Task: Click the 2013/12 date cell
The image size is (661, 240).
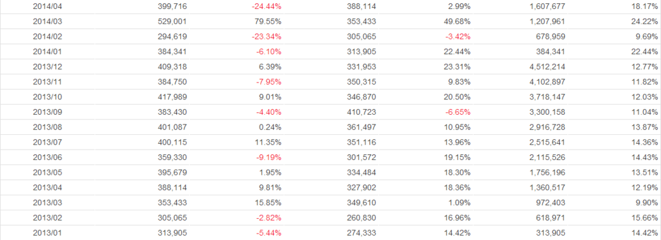Action: pyautogui.click(x=48, y=67)
